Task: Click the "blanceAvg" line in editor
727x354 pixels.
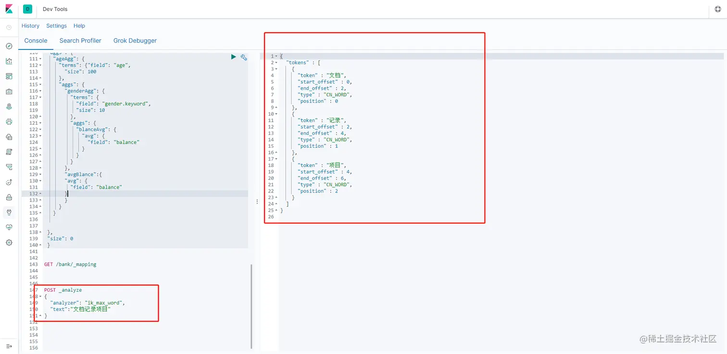Action: tap(96, 130)
